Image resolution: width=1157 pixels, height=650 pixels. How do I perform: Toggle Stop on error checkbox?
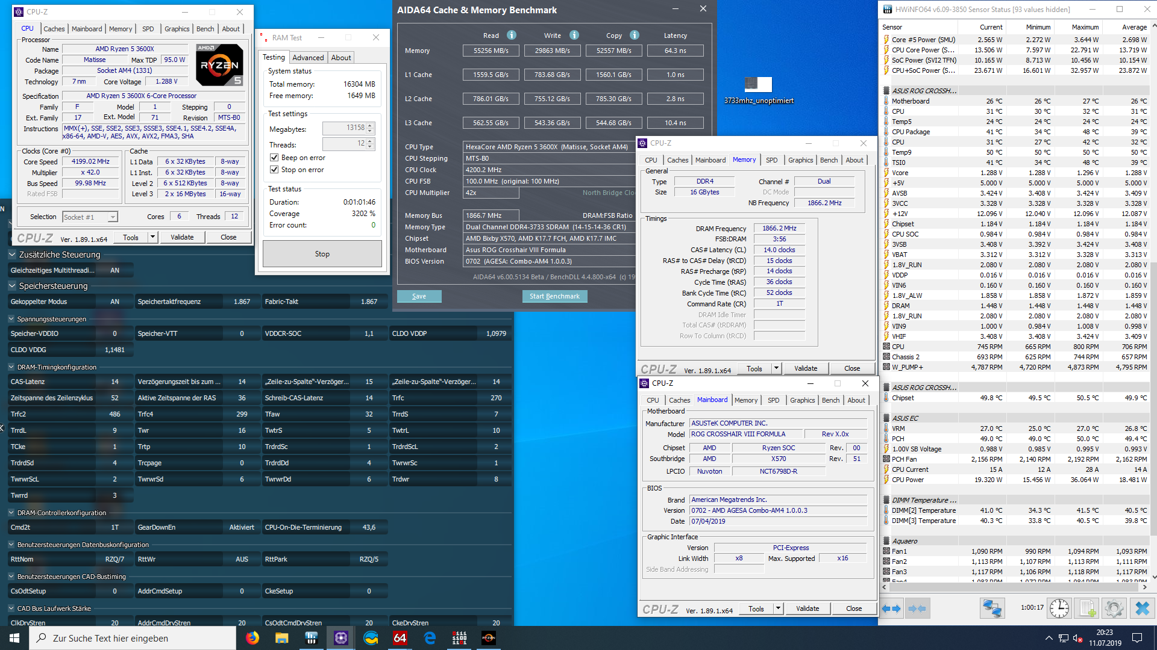(274, 170)
